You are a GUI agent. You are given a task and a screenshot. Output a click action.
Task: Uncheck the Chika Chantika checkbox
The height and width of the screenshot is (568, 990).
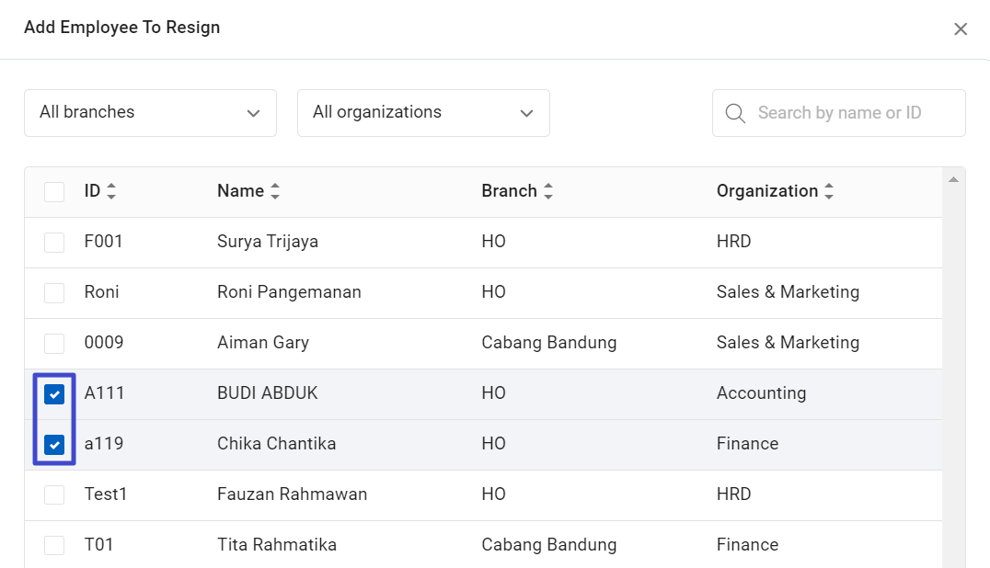[54, 445]
